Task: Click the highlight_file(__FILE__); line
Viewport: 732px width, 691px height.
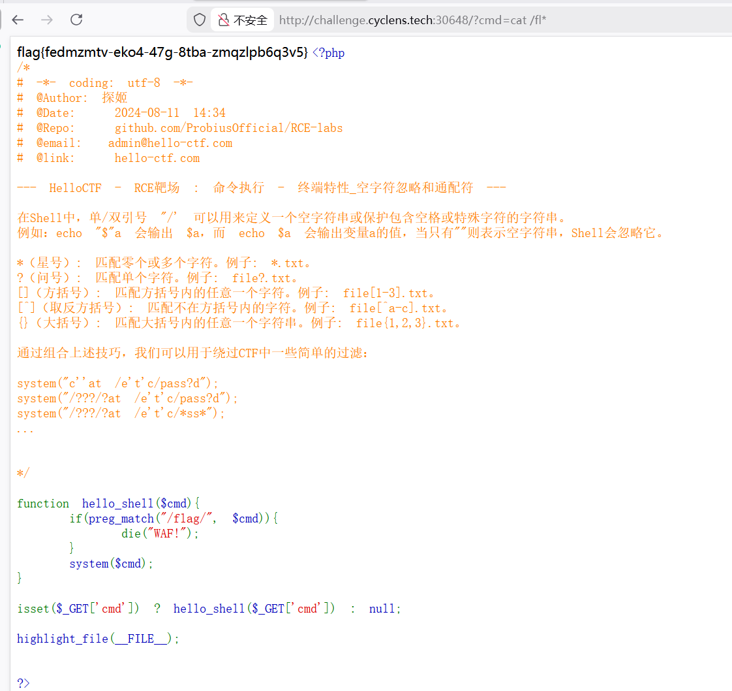Action: [x=98, y=639]
